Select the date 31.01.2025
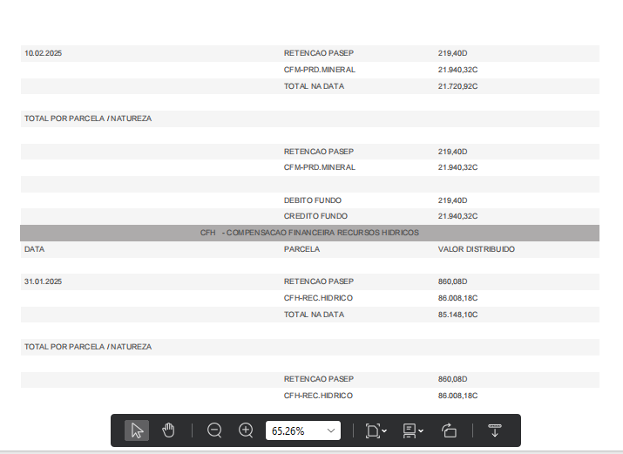This screenshot has width=623, height=454. pos(43,281)
